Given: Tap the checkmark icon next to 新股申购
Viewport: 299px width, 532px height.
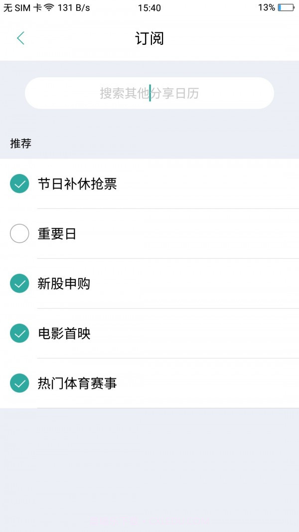Looking at the screenshot, I should tap(19, 283).
